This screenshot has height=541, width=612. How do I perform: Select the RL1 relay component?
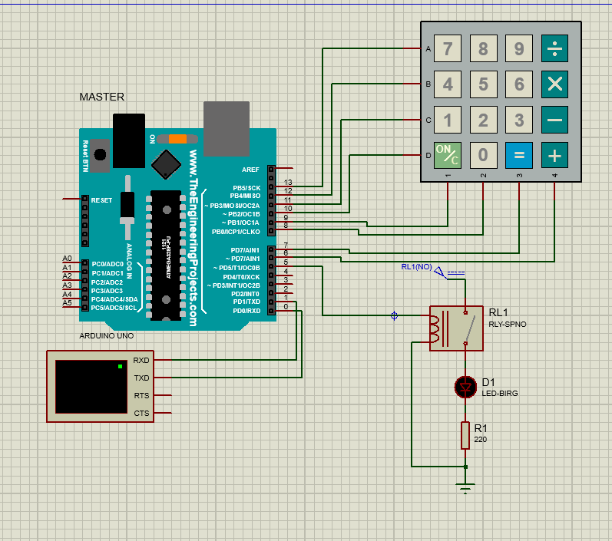point(456,328)
